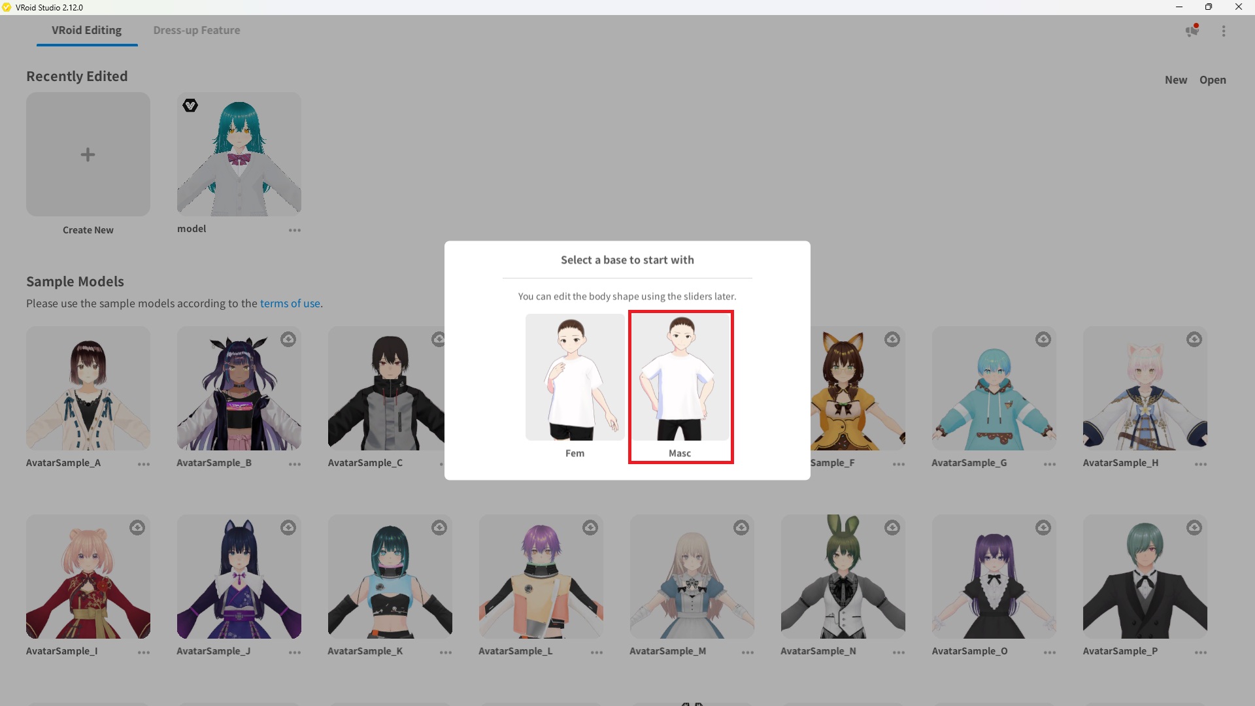Click the VRoid badge on the model thumbnail
The image size is (1255, 706).
coord(190,105)
